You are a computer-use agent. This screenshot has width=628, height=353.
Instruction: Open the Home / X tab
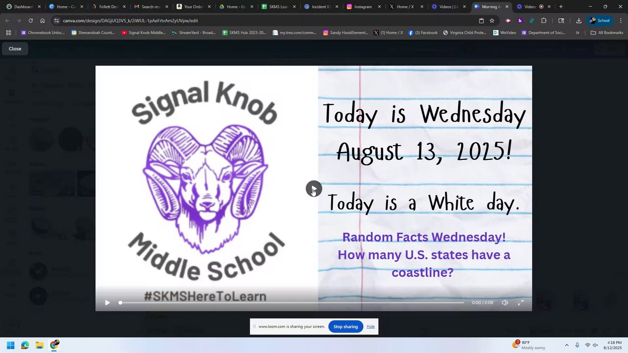pyautogui.click(x=405, y=7)
